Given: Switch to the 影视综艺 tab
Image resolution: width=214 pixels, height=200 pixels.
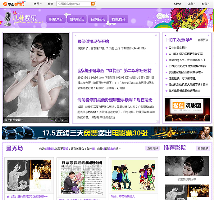Looking at the screenshot, I should point(77,19).
